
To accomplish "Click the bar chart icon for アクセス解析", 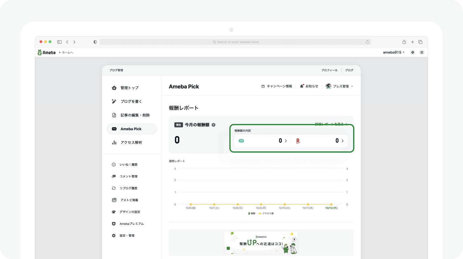I will tap(114, 142).
